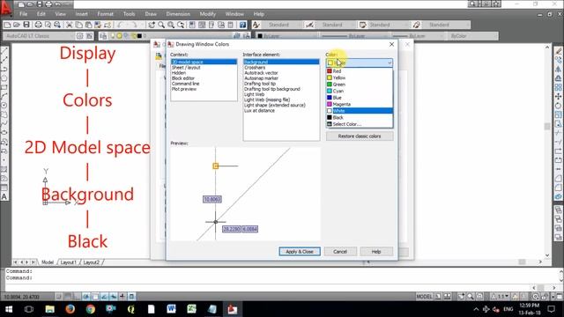Select Red color in dropdown list
564x317 pixels.
coord(360,71)
